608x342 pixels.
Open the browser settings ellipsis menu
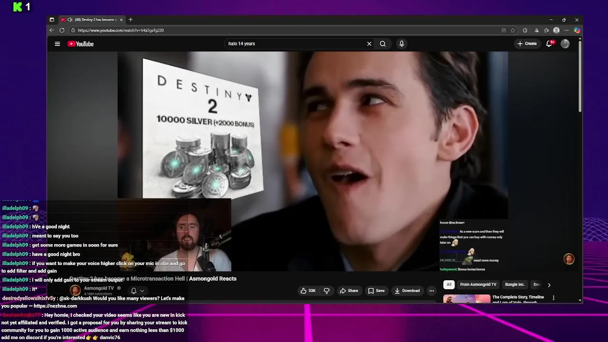tap(566, 30)
